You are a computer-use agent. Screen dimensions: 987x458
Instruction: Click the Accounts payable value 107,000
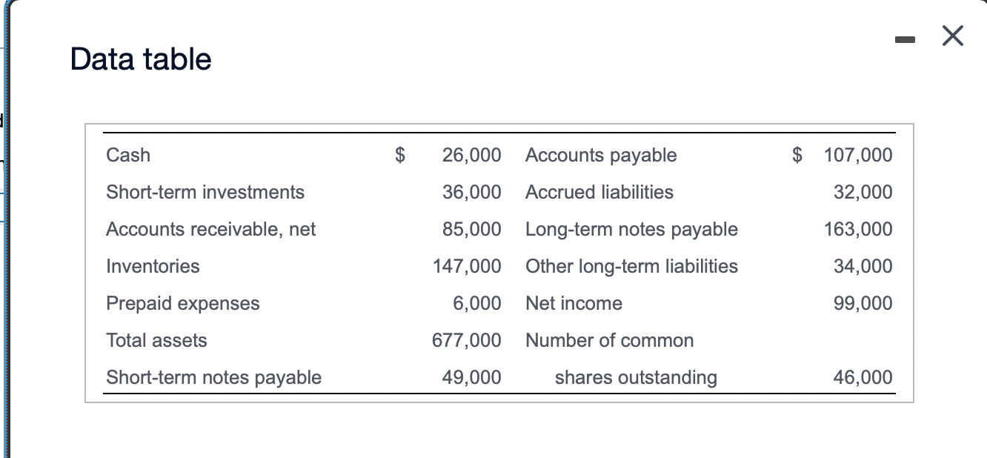857,155
